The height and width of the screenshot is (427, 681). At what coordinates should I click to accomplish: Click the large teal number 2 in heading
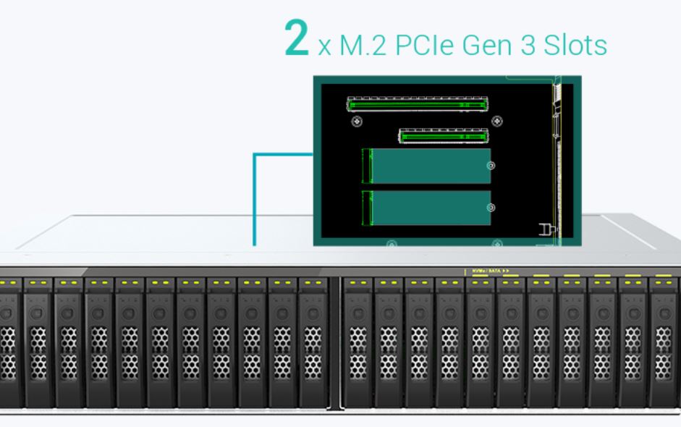click(x=297, y=41)
